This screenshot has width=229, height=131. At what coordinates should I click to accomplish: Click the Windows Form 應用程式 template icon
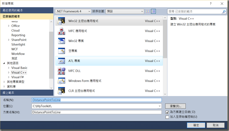(61, 81)
